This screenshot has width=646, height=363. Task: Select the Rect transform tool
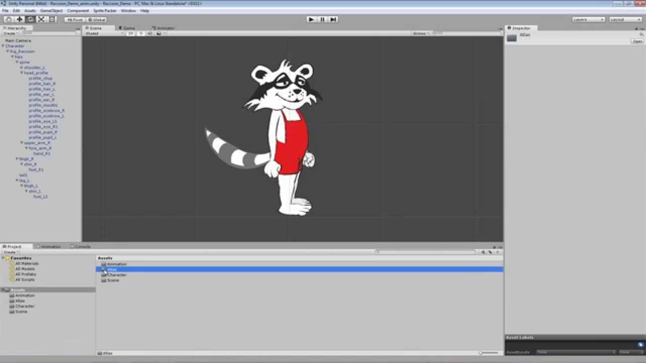click(51, 19)
